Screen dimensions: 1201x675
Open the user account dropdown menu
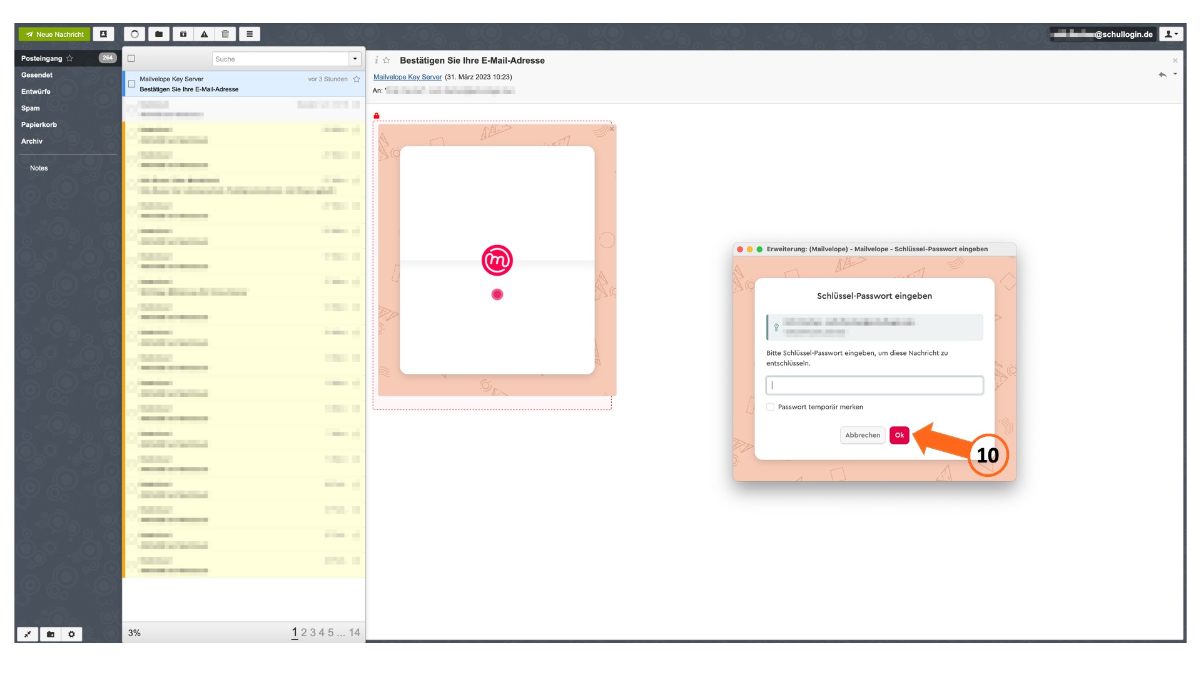(x=1171, y=34)
